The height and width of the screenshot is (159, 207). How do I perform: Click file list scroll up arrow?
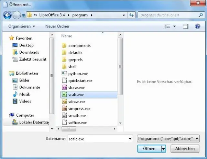[x=120, y=35]
